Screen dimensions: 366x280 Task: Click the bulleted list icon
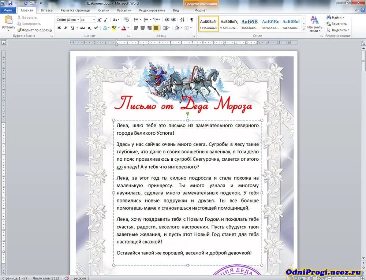click(x=136, y=20)
